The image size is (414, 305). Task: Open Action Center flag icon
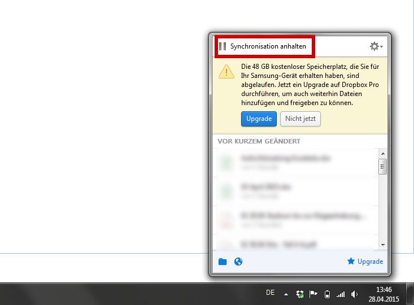[x=313, y=294]
